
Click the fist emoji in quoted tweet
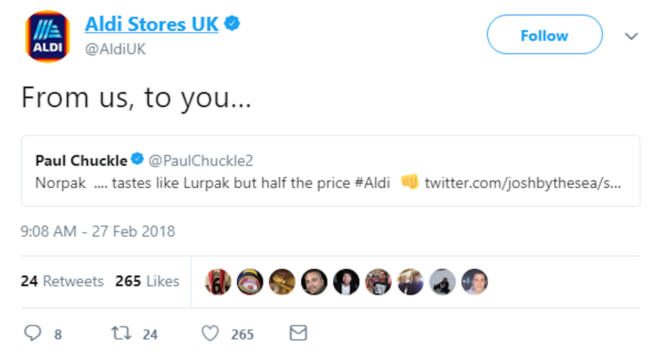click(x=409, y=182)
